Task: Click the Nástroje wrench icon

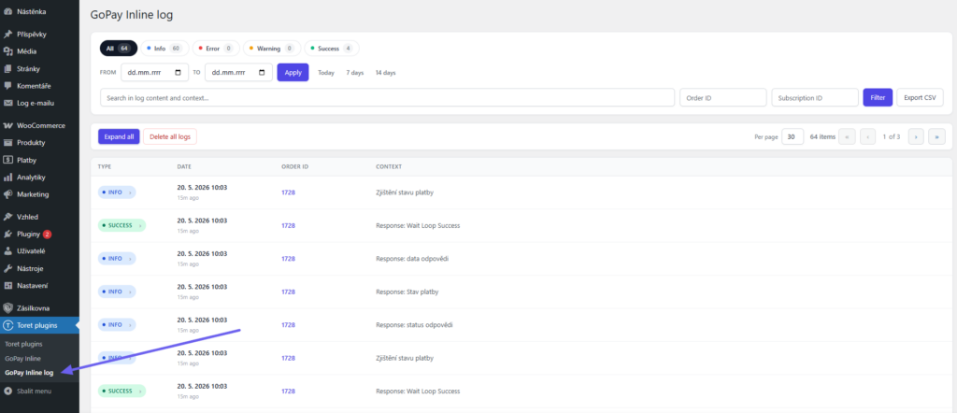Action: tap(7, 268)
